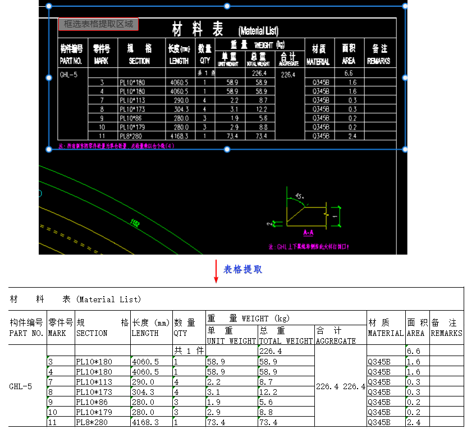This screenshot has height=429, width=467.
Task: Click the A-A section label in drawing
Action: [x=308, y=232]
